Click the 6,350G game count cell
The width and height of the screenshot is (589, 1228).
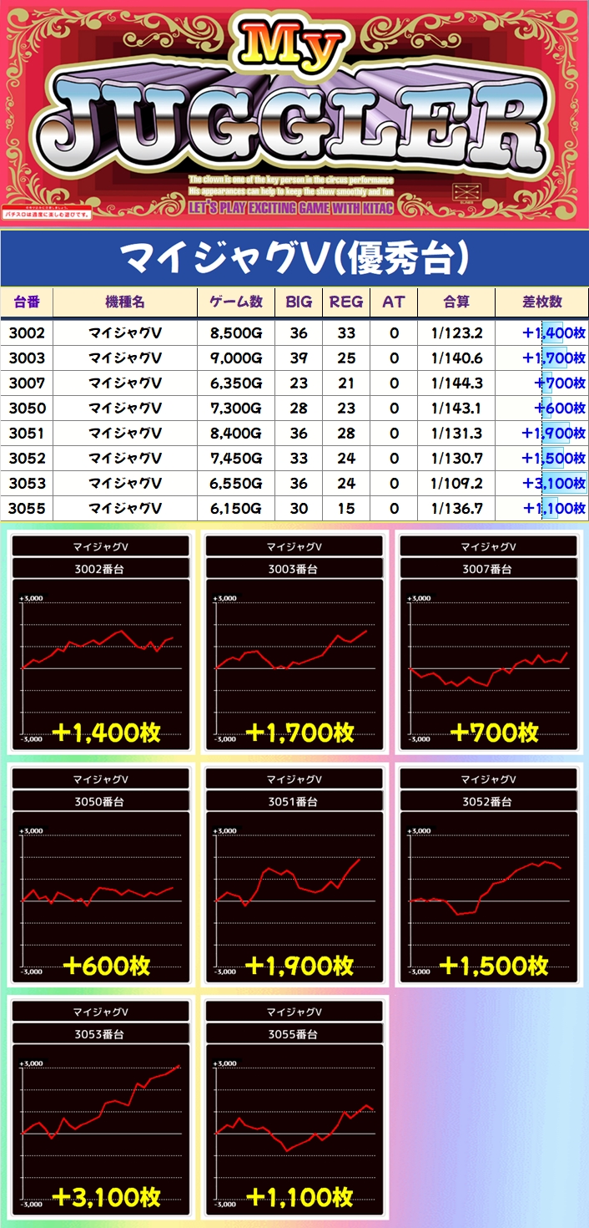[236, 383]
